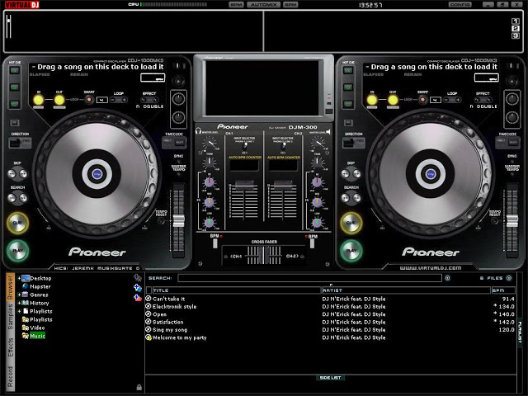Set loop IN point on left deck
This screenshot has height=396, width=528.
[39, 100]
